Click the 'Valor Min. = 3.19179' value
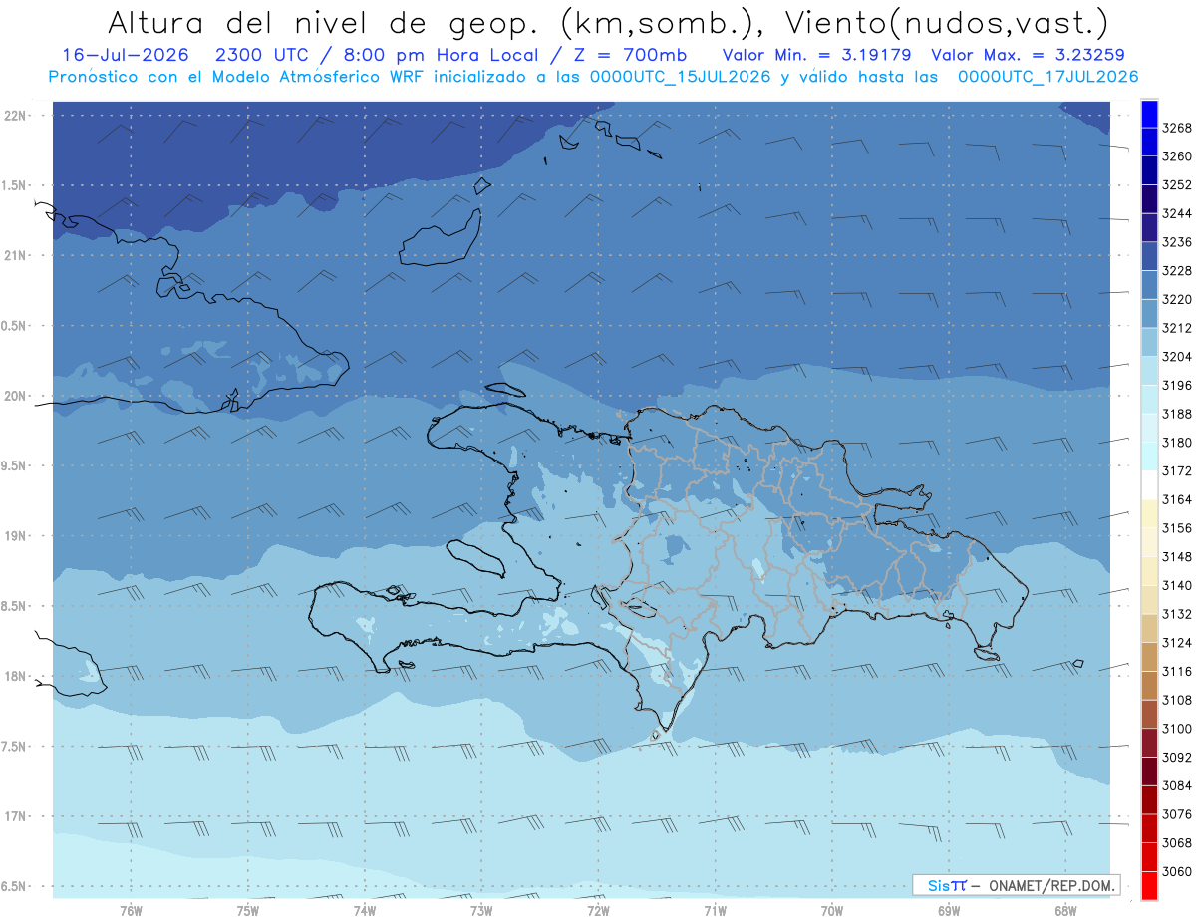1196x924 pixels. point(816,56)
